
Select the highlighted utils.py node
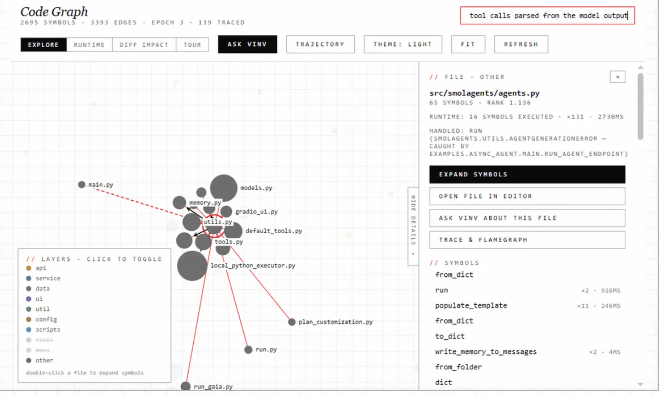click(214, 225)
